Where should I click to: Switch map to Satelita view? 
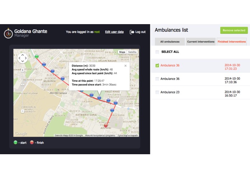pos(132,52)
